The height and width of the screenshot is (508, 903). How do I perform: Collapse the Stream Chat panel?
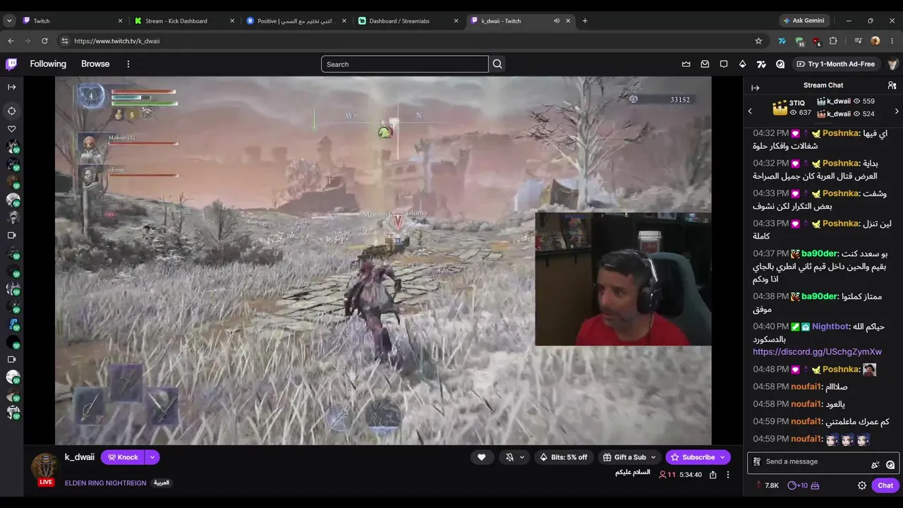click(756, 87)
